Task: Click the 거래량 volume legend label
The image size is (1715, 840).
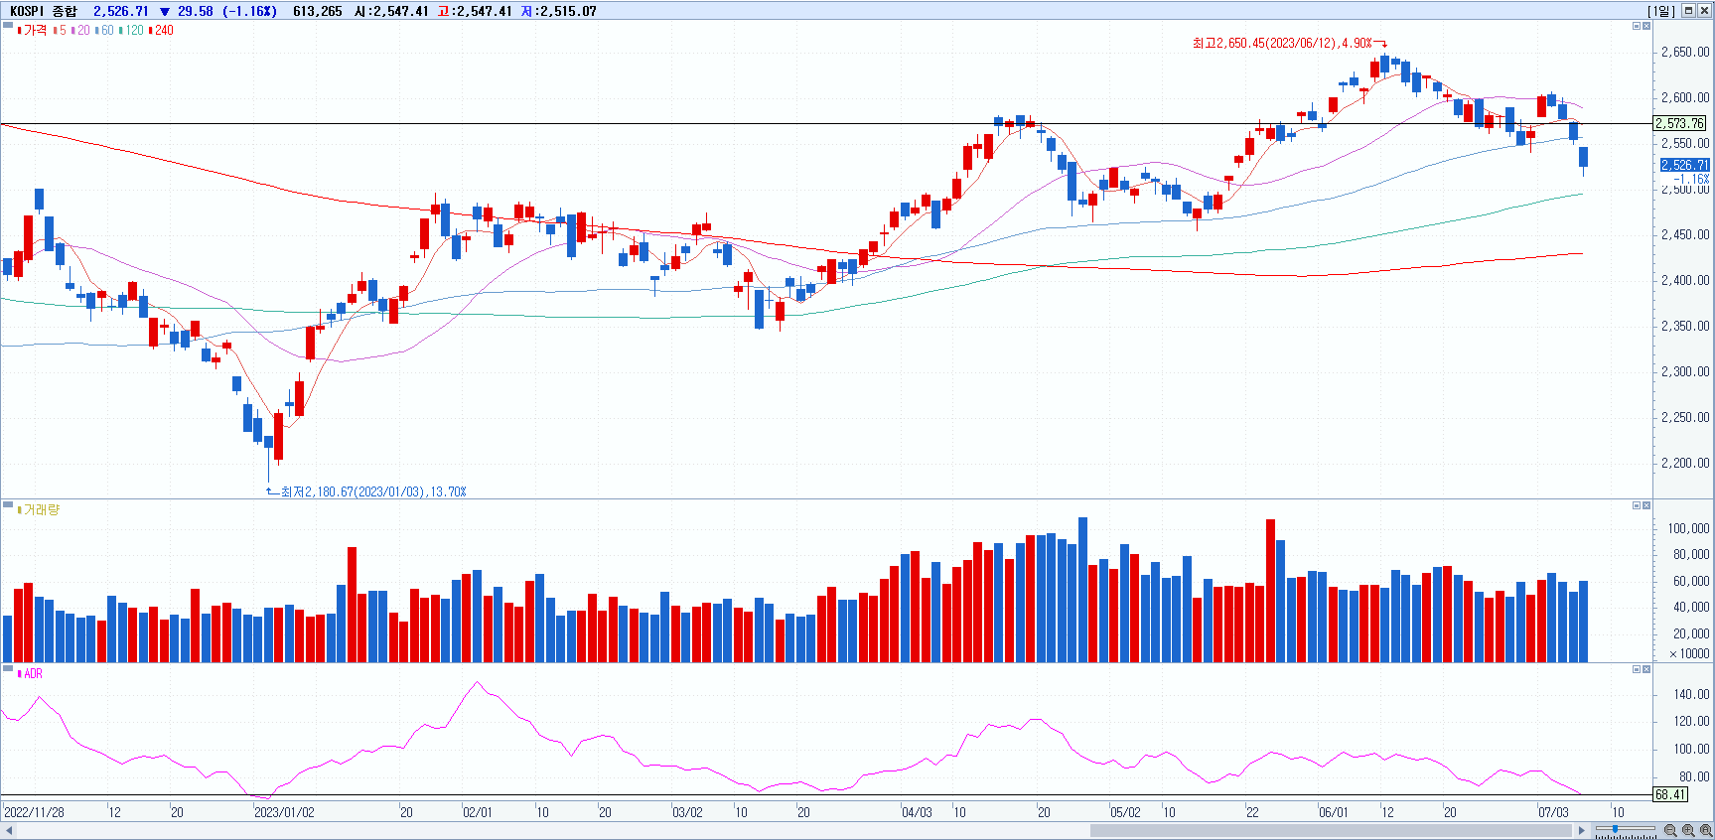Action: (x=39, y=510)
